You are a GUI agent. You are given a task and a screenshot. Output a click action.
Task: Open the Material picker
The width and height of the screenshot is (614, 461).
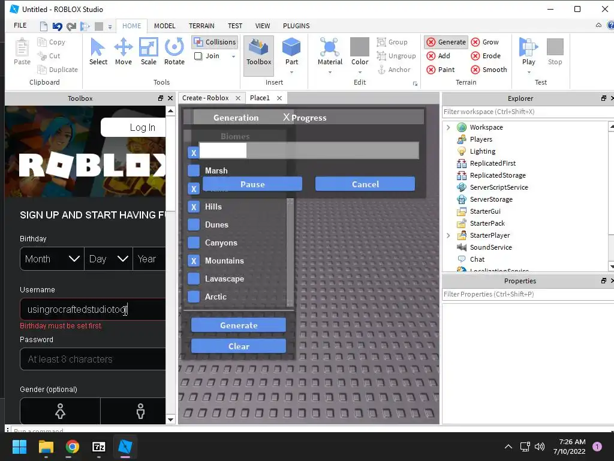330,52
